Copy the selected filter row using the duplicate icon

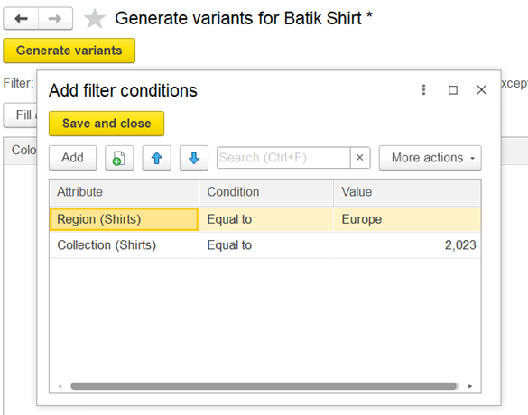pyautogui.click(x=119, y=158)
